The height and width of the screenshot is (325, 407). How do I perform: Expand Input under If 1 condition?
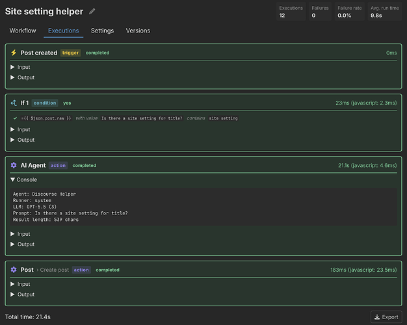(x=20, y=129)
